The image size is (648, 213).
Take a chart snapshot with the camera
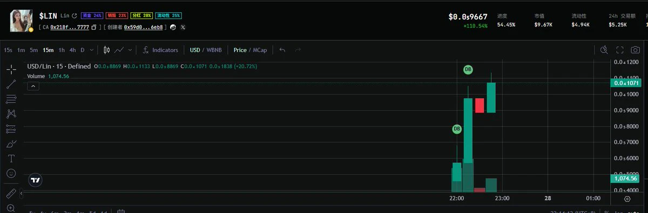pyautogui.click(x=635, y=50)
